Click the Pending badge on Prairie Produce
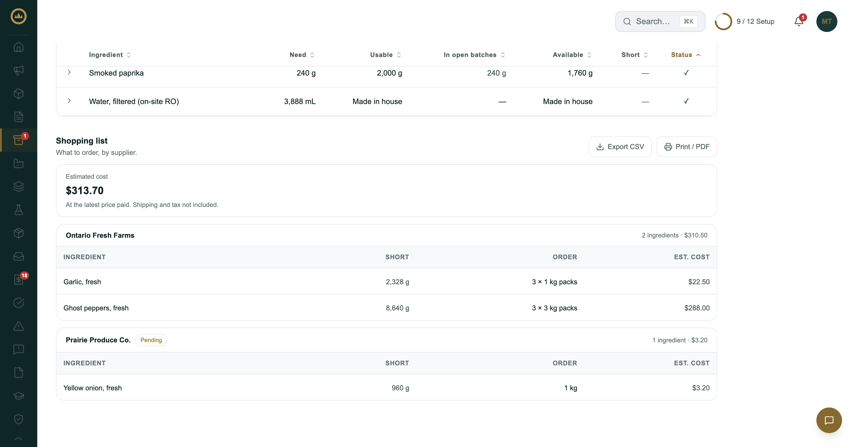The image size is (856, 447). point(151,340)
